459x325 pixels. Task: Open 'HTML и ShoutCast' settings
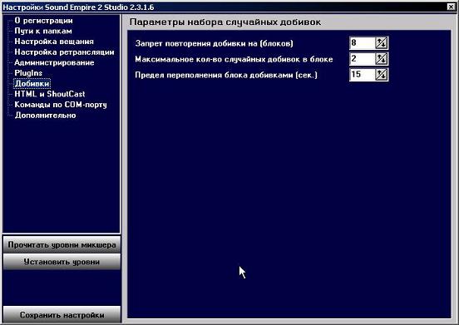point(50,94)
